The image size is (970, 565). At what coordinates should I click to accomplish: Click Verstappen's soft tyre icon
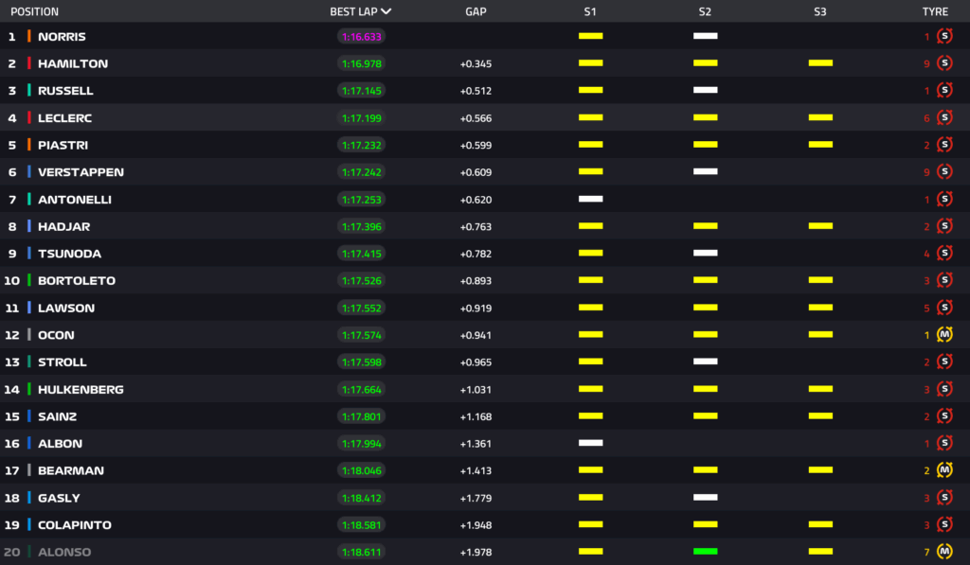[943, 172]
